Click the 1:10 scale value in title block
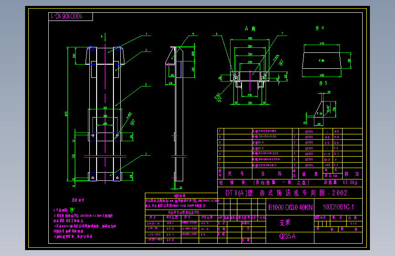Screen dimensions: 395x256 tap(353, 224)
